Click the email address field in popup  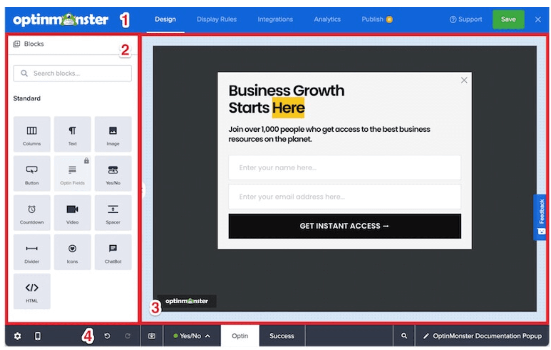[345, 197]
